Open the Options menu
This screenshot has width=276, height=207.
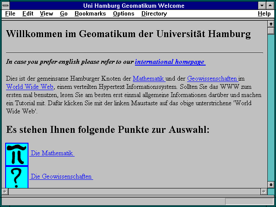[x=124, y=13]
